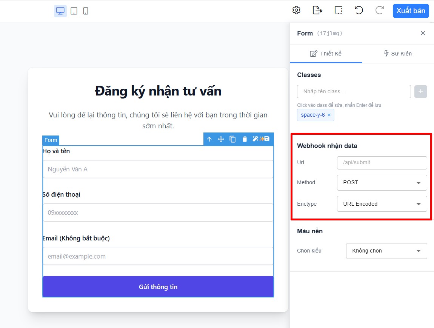Select parent element with up arrow
434x328 pixels.
click(209, 139)
